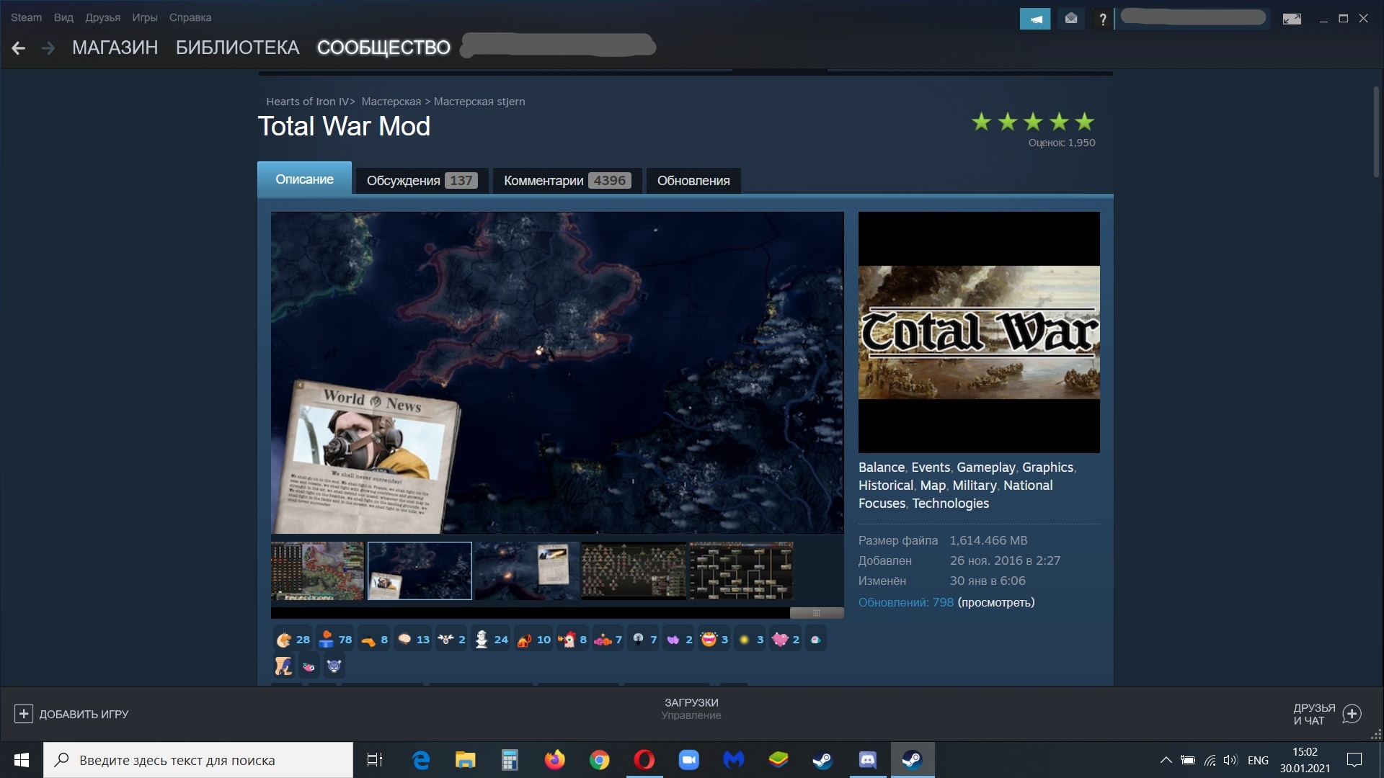Open the Steam announcements megaphone icon
The image size is (1384, 778).
coord(1034,19)
